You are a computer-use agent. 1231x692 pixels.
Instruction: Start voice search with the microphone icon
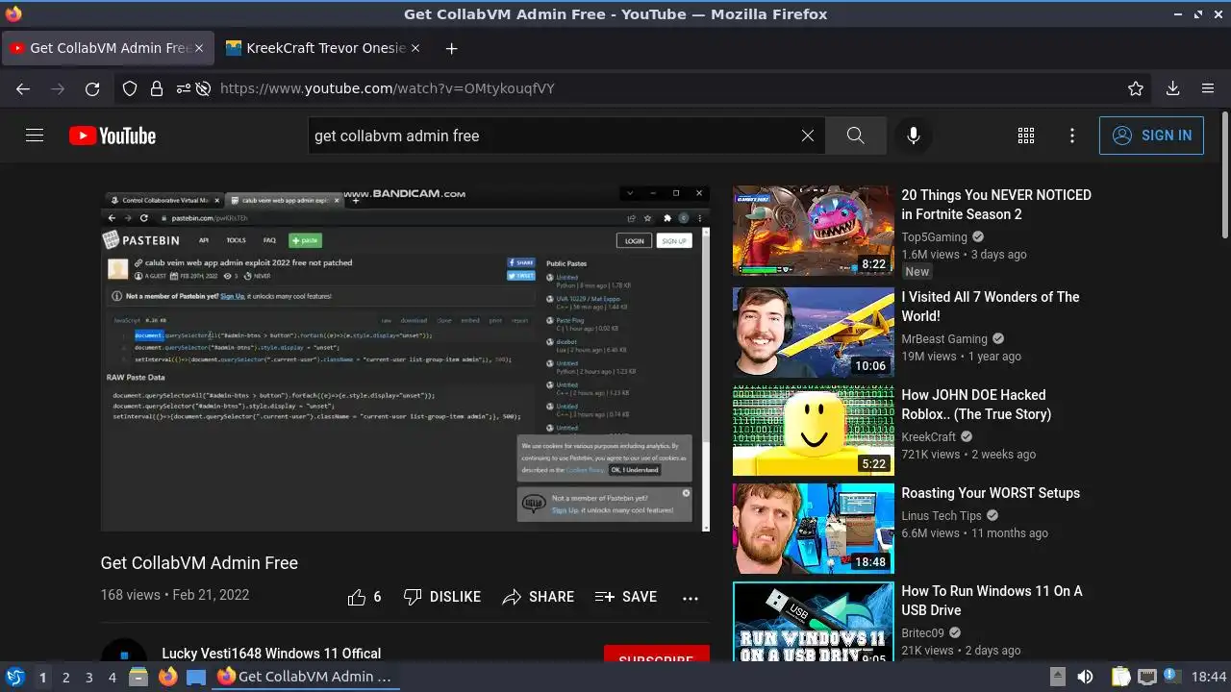(914, 136)
